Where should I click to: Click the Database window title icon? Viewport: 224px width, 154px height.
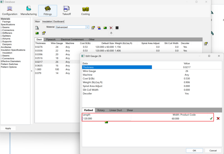pos(2,2)
